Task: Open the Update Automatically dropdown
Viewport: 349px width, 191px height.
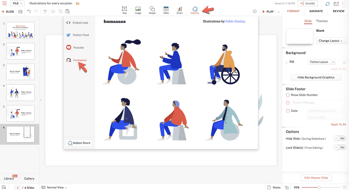Action: [326, 111]
